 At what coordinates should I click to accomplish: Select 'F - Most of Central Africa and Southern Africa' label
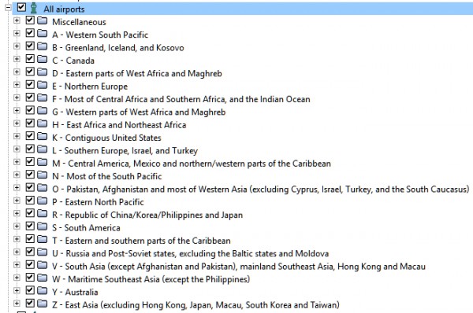(x=181, y=99)
